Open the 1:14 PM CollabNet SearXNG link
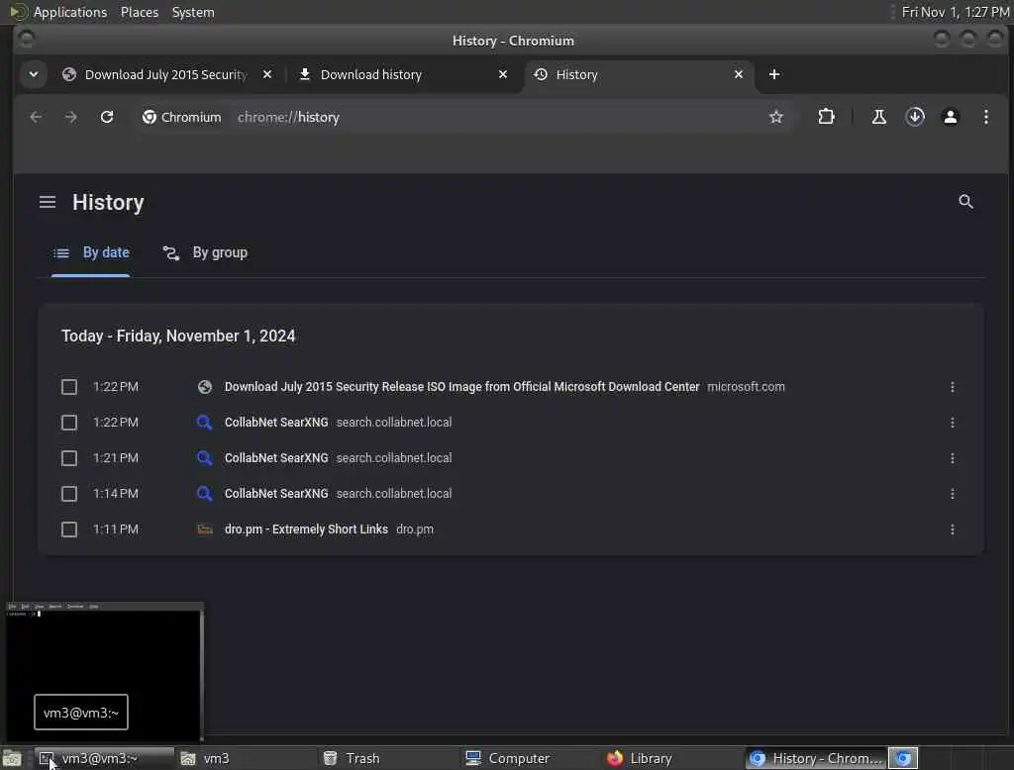The height and width of the screenshot is (770, 1014). pos(276,493)
